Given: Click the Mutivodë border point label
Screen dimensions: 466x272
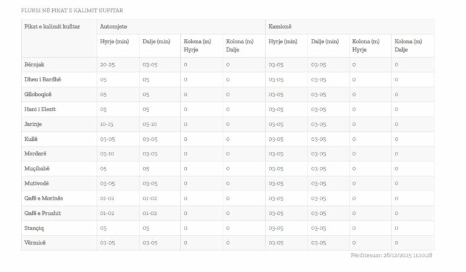Looking at the screenshot, I should point(36,183).
